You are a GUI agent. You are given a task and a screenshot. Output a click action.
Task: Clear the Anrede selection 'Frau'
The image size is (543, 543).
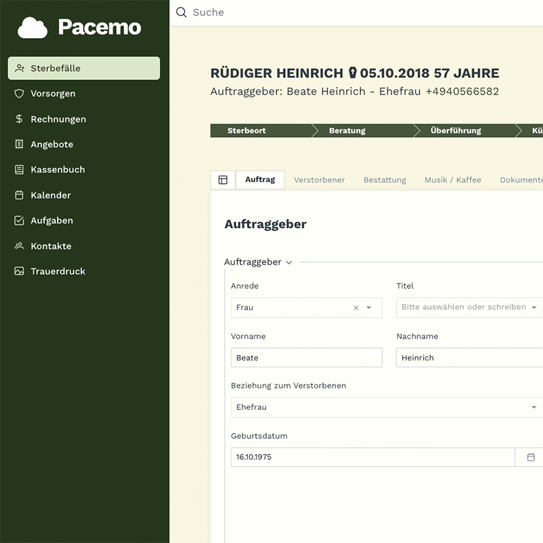tap(356, 307)
